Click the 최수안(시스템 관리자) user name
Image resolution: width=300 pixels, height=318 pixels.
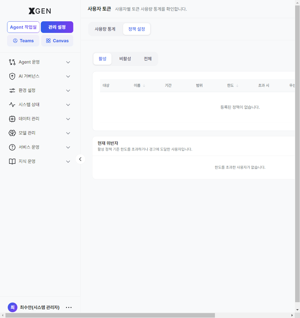(x=40, y=307)
